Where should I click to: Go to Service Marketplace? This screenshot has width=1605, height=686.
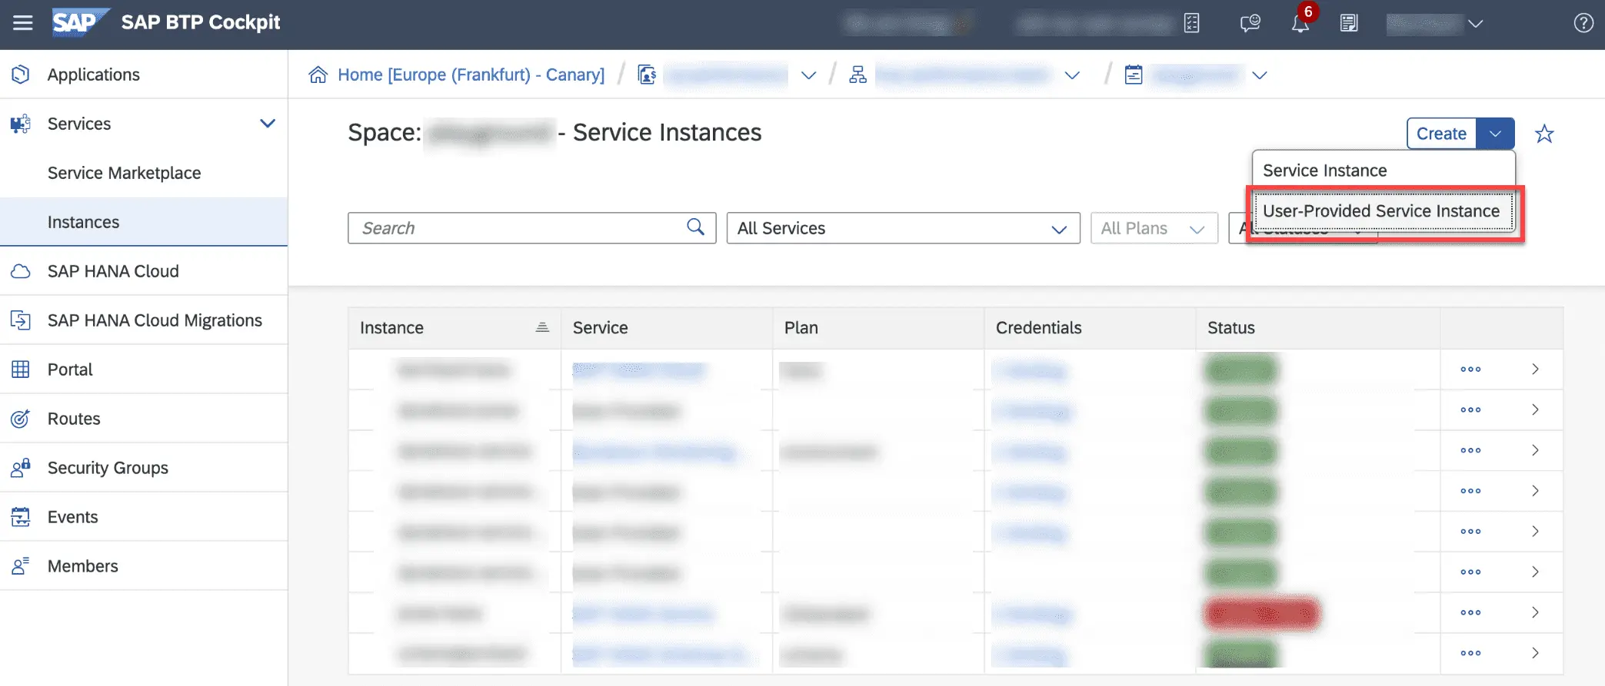[124, 173]
